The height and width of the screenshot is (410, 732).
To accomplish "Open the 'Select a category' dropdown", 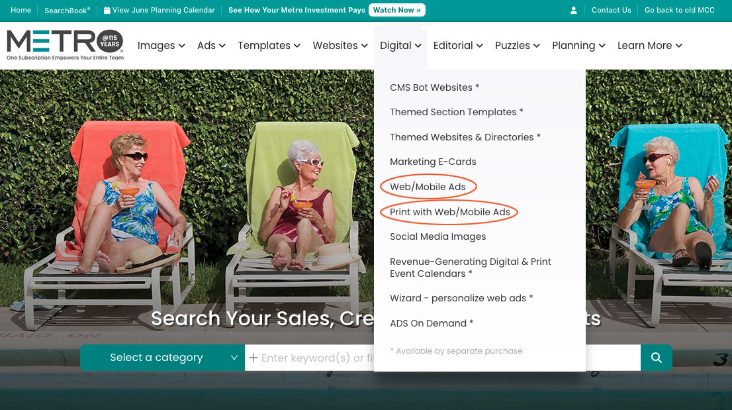I will (x=162, y=358).
